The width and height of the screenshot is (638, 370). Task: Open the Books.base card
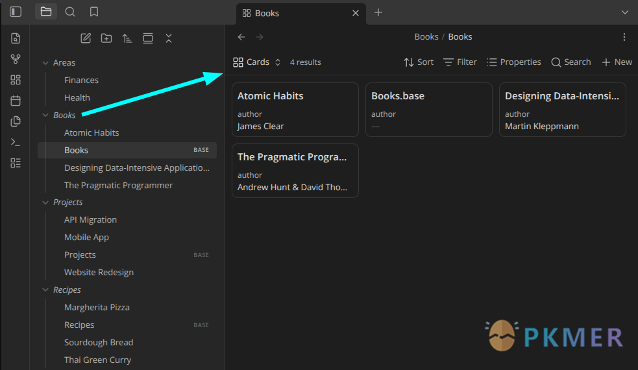429,110
